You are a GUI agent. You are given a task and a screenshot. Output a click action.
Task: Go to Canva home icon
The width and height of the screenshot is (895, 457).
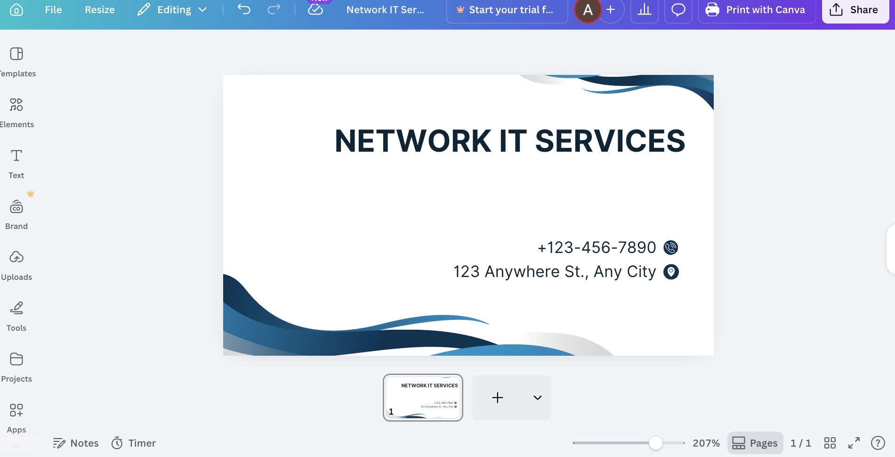[x=16, y=10]
